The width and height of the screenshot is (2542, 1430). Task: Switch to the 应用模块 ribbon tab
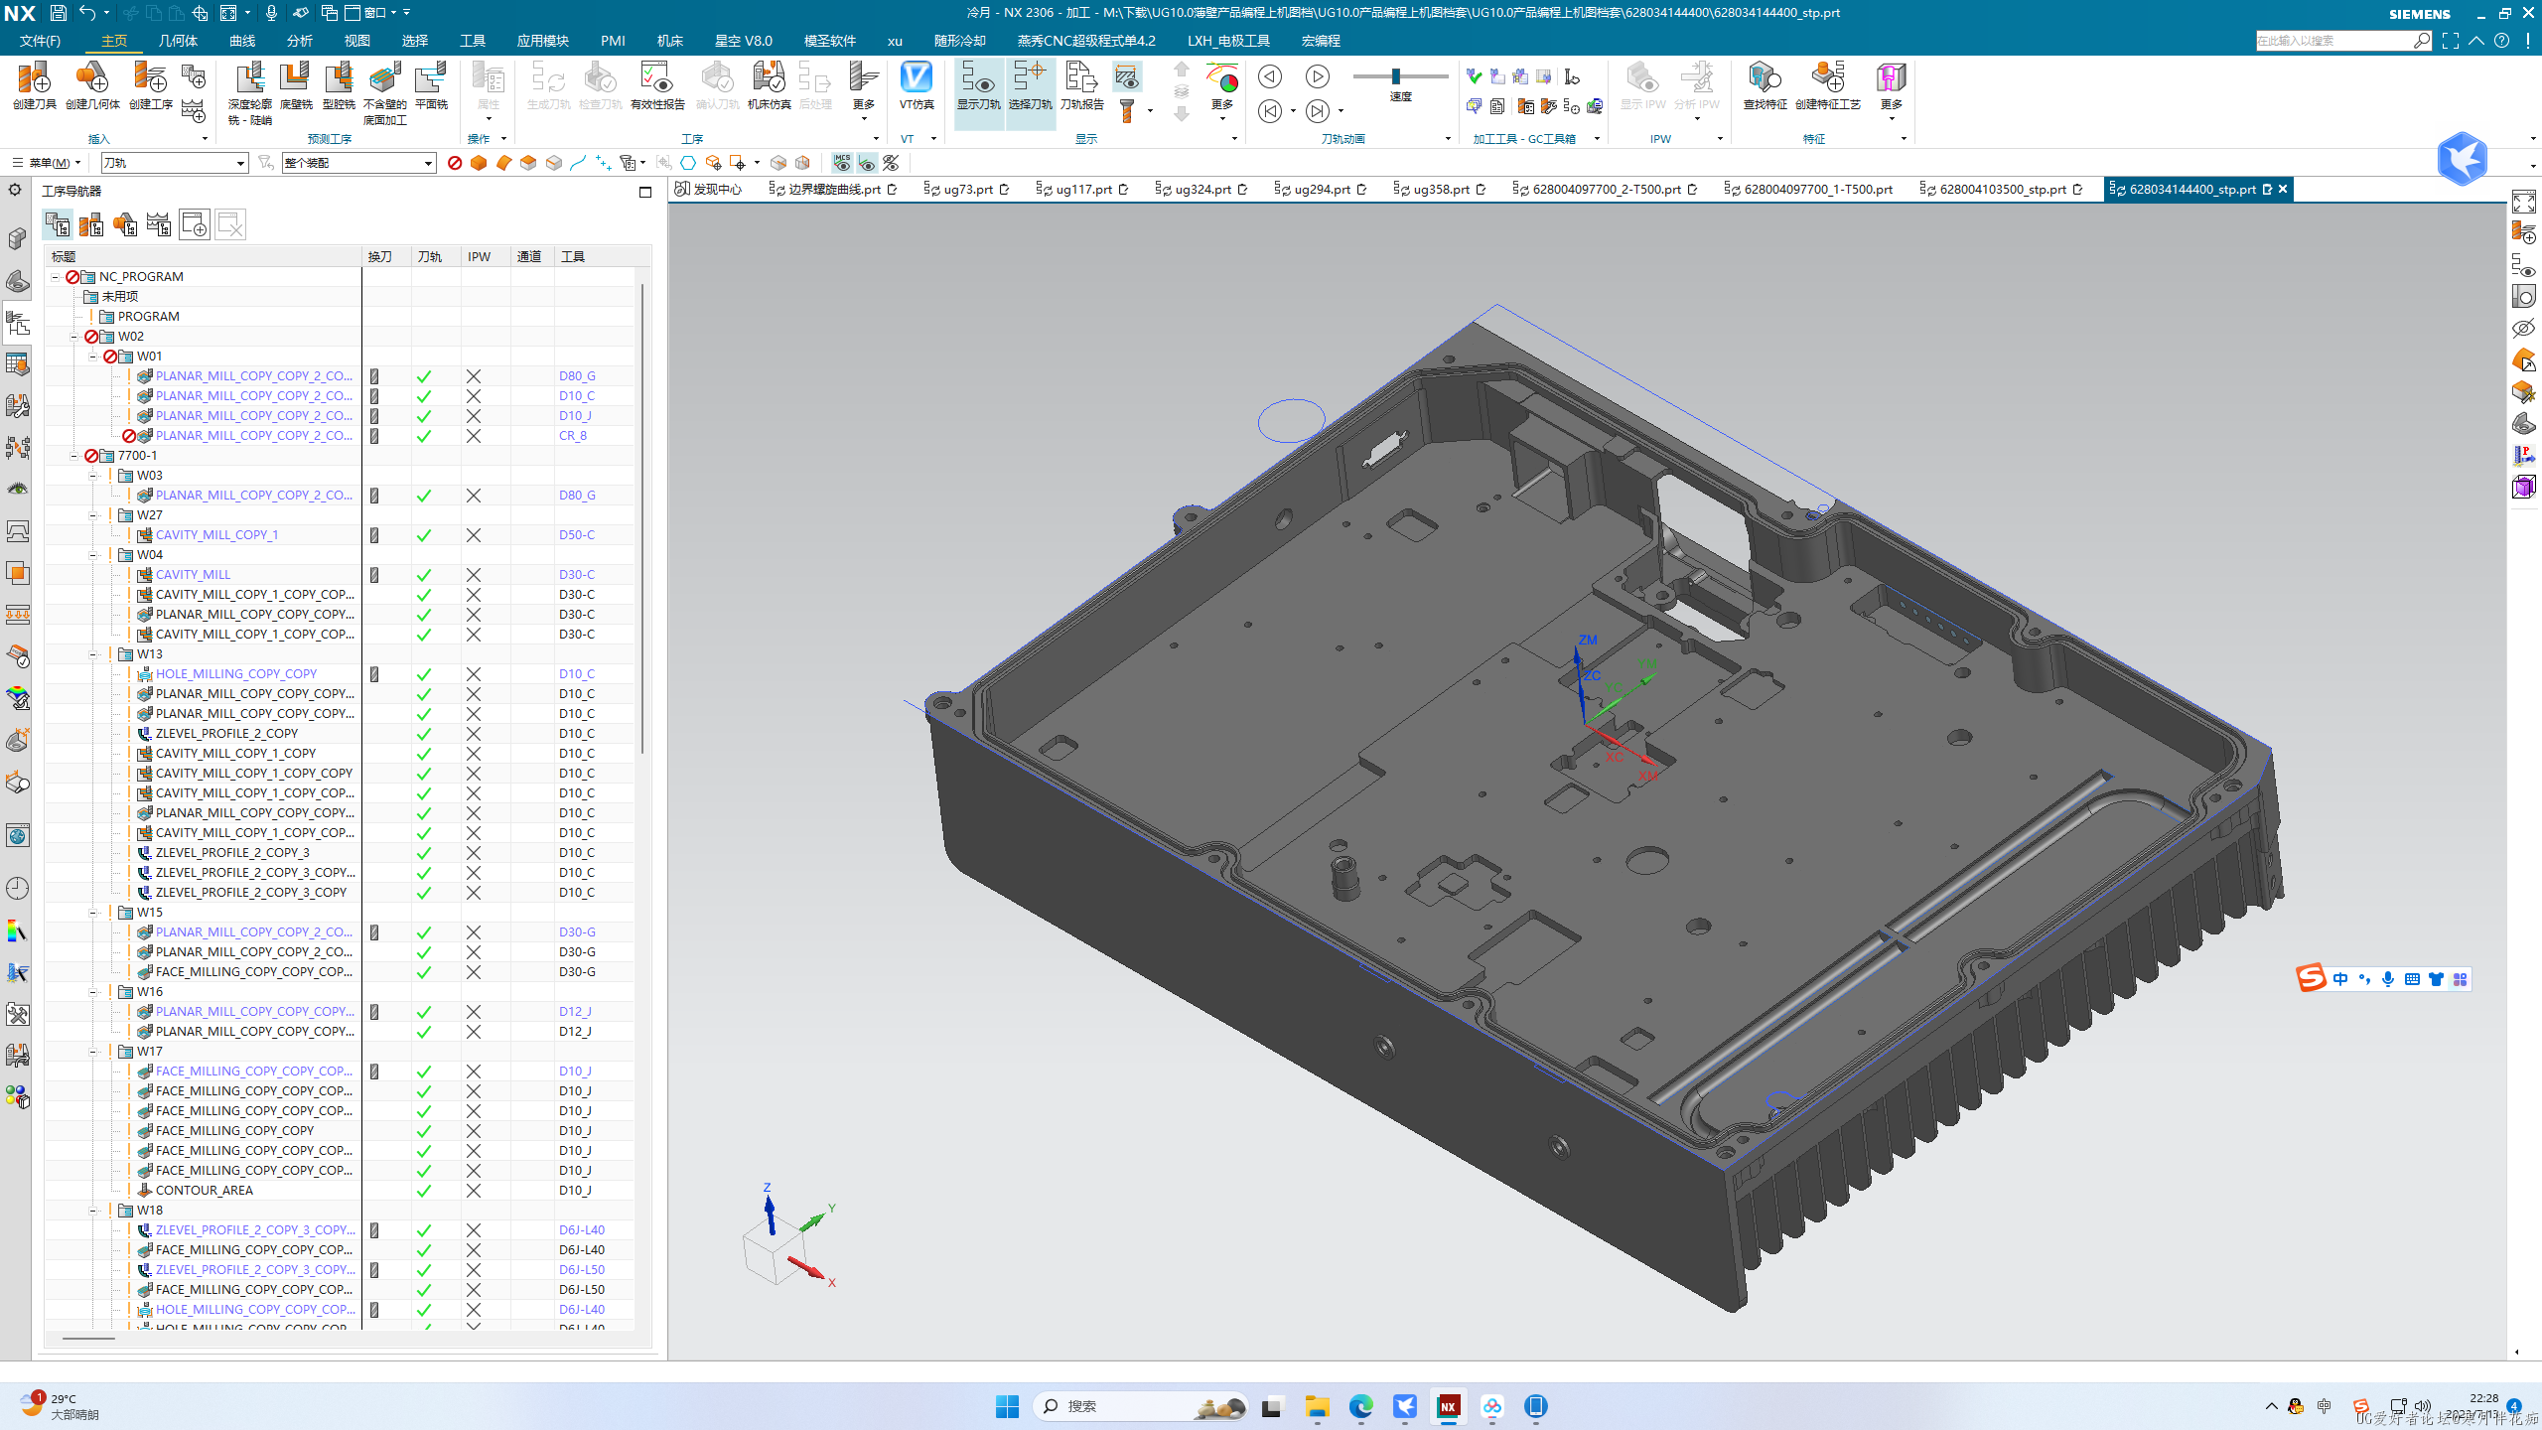coord(542,41)
